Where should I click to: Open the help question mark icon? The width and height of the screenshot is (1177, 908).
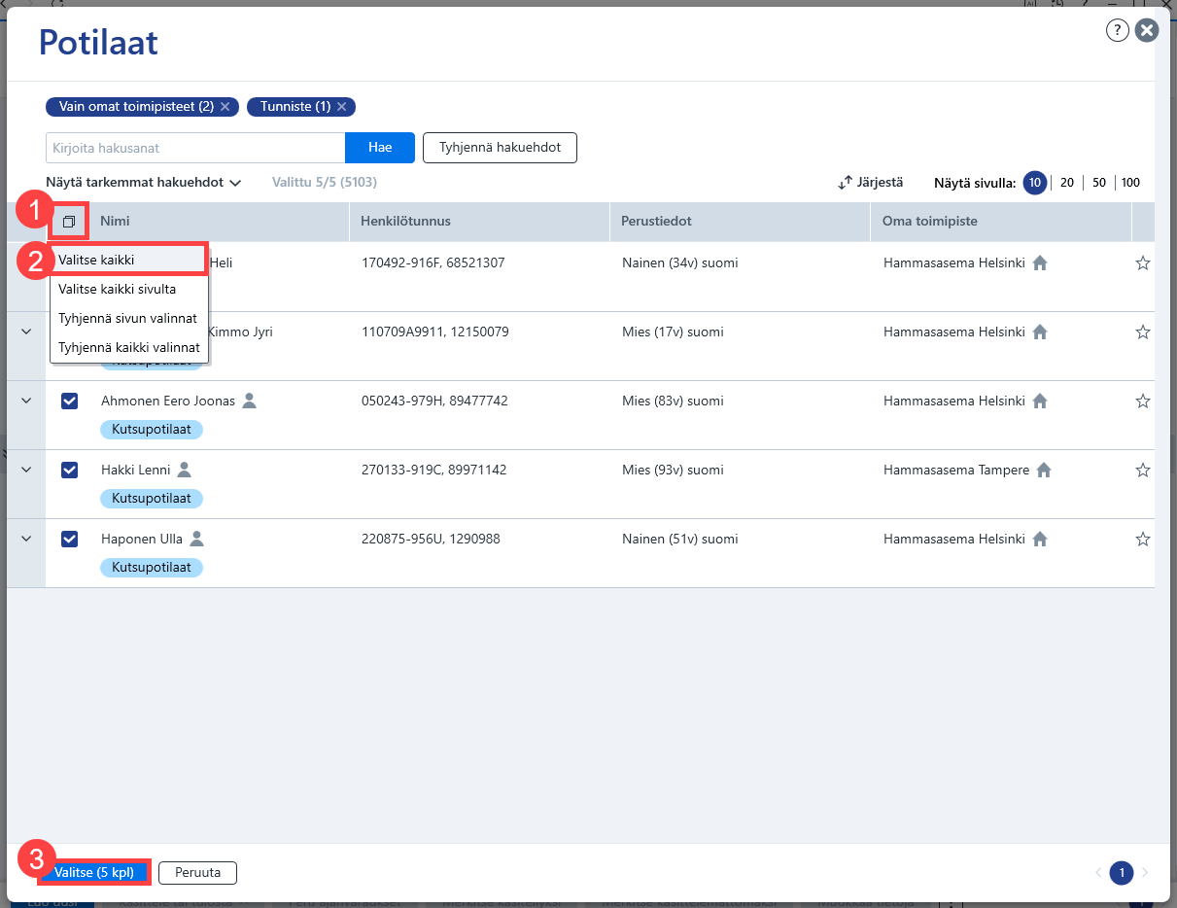[1118, 31]
